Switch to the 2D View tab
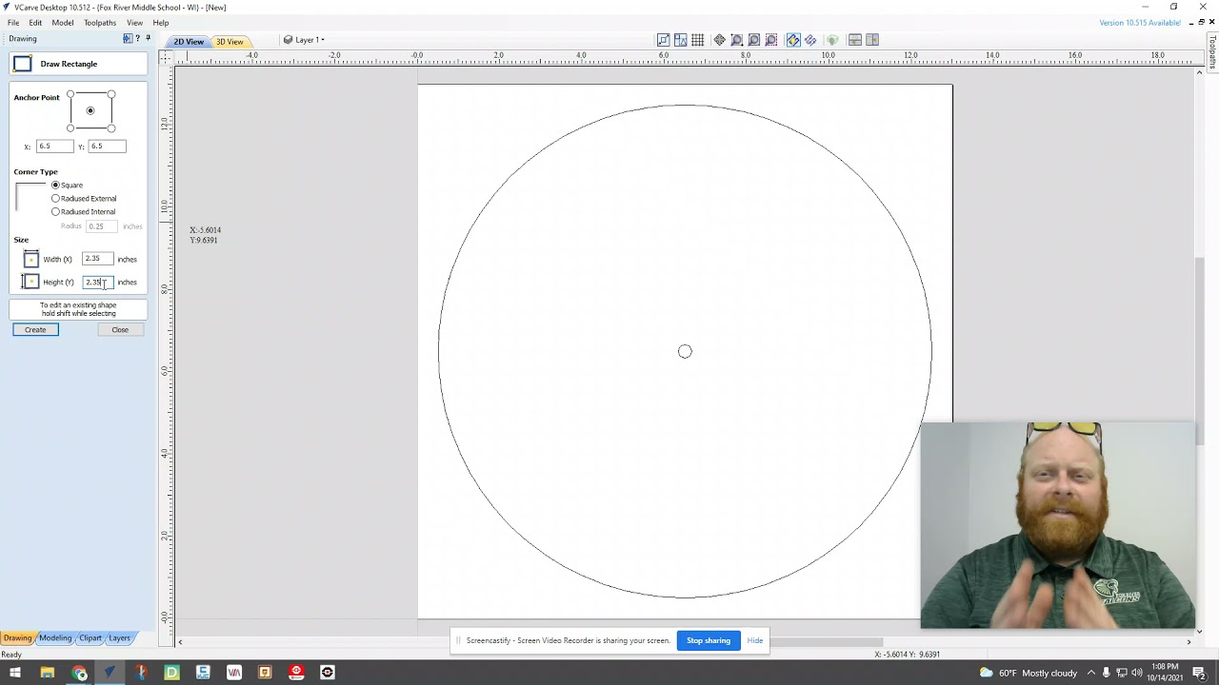This screenshot has height=685, width=1219. [188, 42]
